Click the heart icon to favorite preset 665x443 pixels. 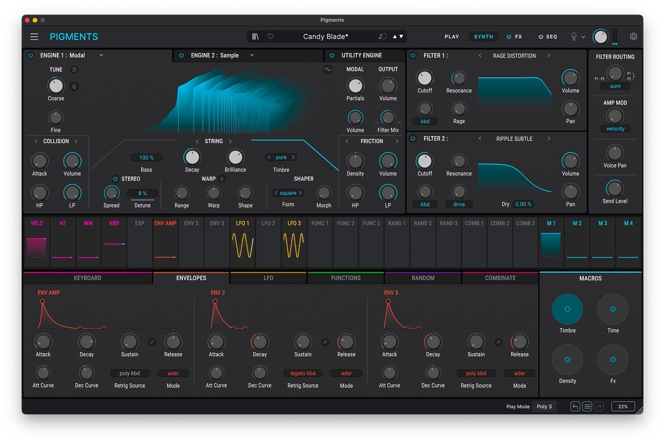pyautogui.click(x=271, y=37)
